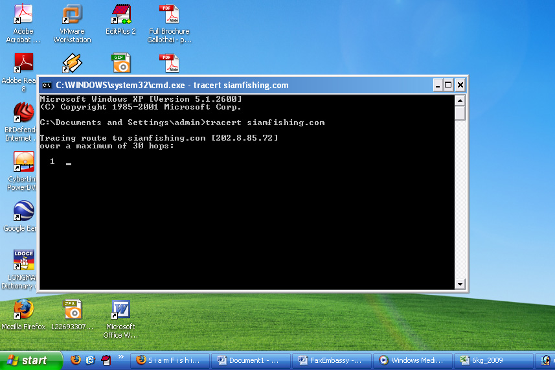Close the cmd.exe tracert window
555x370 pixels.
tap(460, 85)
